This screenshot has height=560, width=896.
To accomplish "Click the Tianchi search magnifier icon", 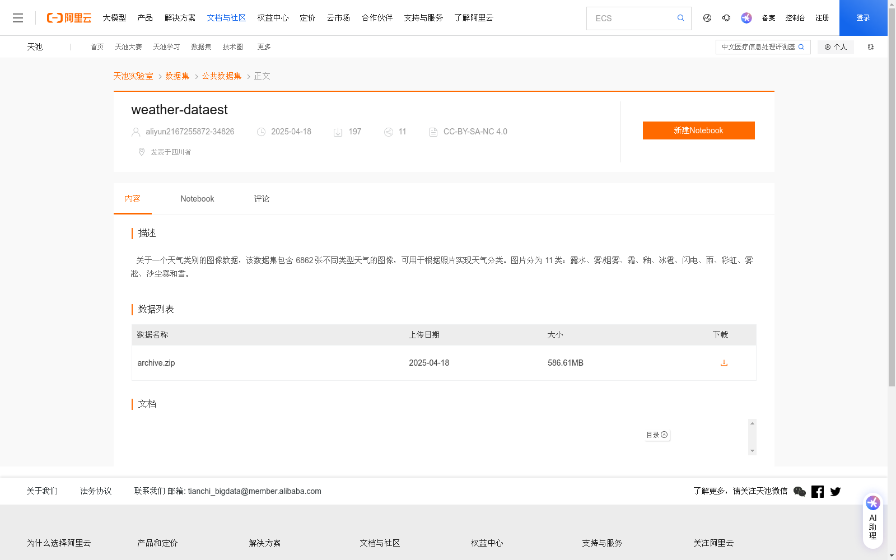I will point(801,47).
